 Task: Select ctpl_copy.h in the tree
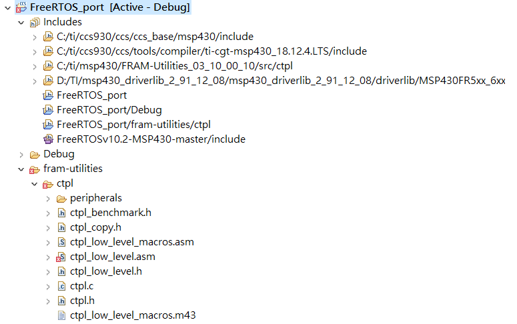tap(95, 227)
